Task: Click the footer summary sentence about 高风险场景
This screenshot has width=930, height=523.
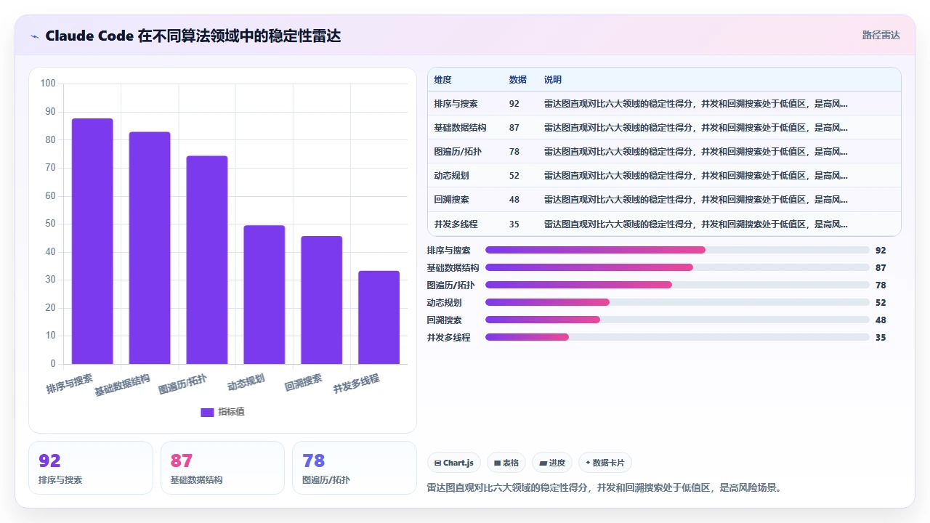Action: coord(605,487)
